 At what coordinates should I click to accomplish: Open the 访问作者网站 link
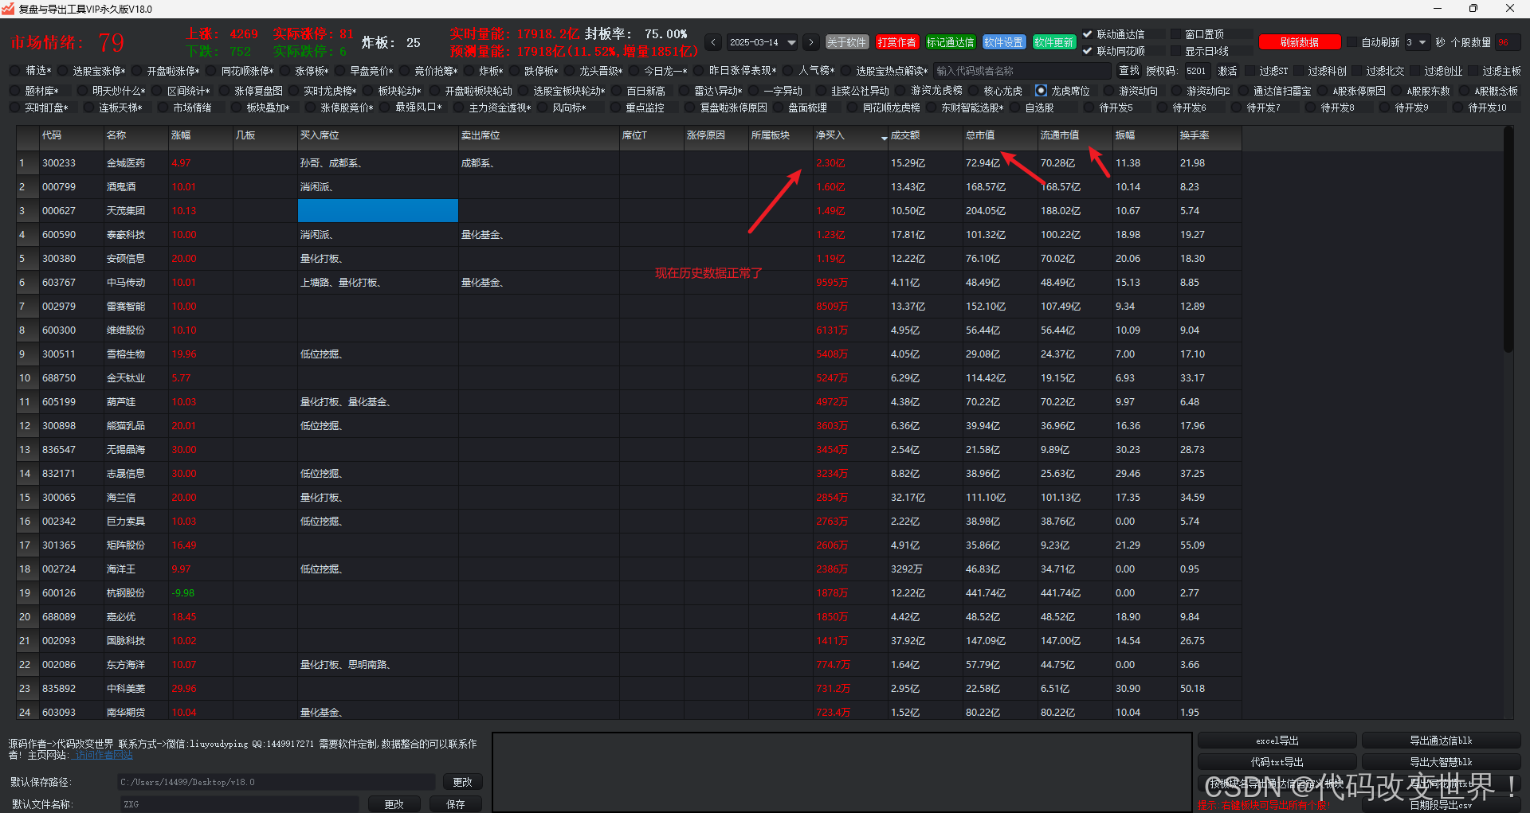pyautogui.click(x=104, y=755)
